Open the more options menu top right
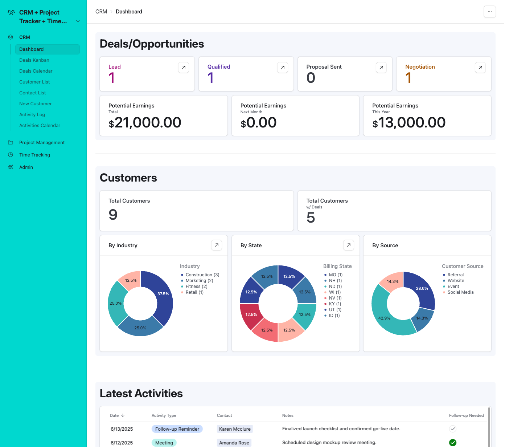Screen dimensions: 505x447 [x=489, y=11]
